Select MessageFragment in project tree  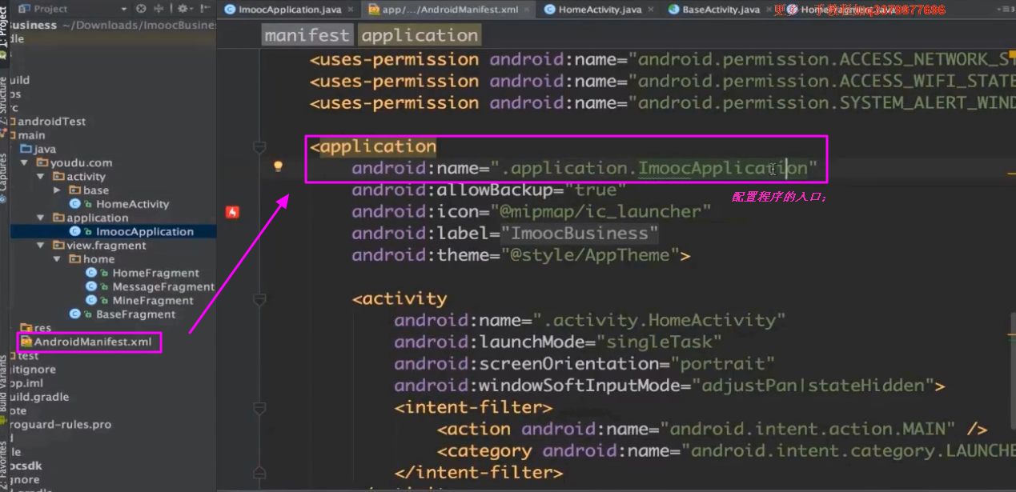click(x=163, y=286)
